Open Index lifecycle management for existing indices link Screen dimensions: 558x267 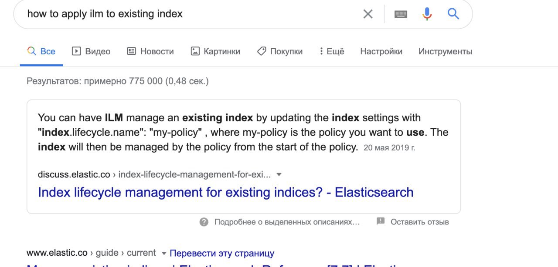coord(225,192)
